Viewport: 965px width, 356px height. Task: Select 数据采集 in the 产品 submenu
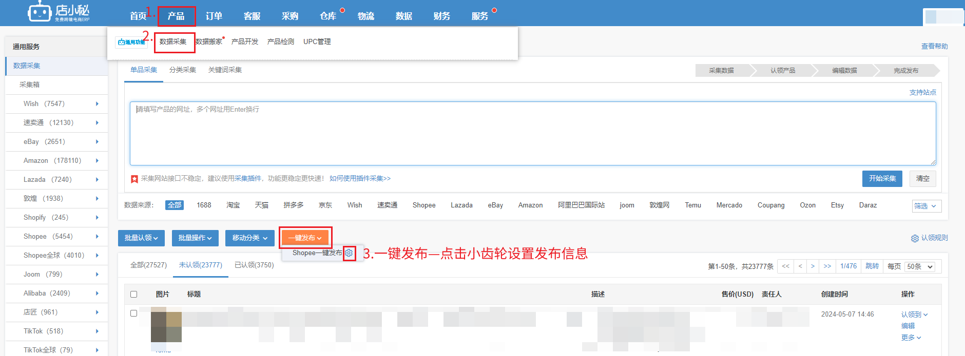click(173, 42)
